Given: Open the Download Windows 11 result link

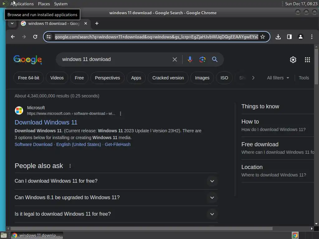Looking at the screenshot, I should tap(46, 122).
